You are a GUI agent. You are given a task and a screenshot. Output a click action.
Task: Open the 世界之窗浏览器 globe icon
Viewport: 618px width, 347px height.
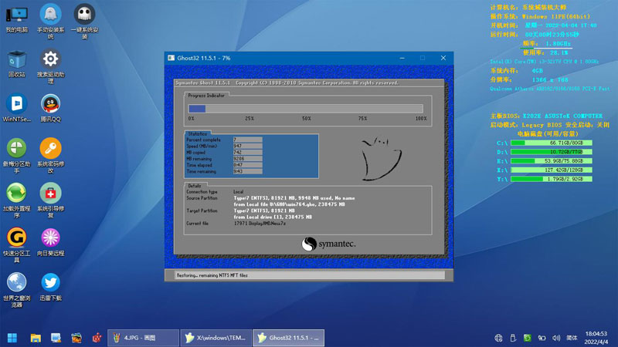coord(16,291)
